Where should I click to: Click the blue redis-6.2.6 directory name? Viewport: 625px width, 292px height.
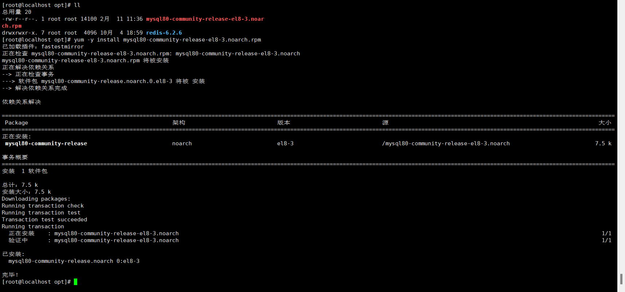(164, 33)
